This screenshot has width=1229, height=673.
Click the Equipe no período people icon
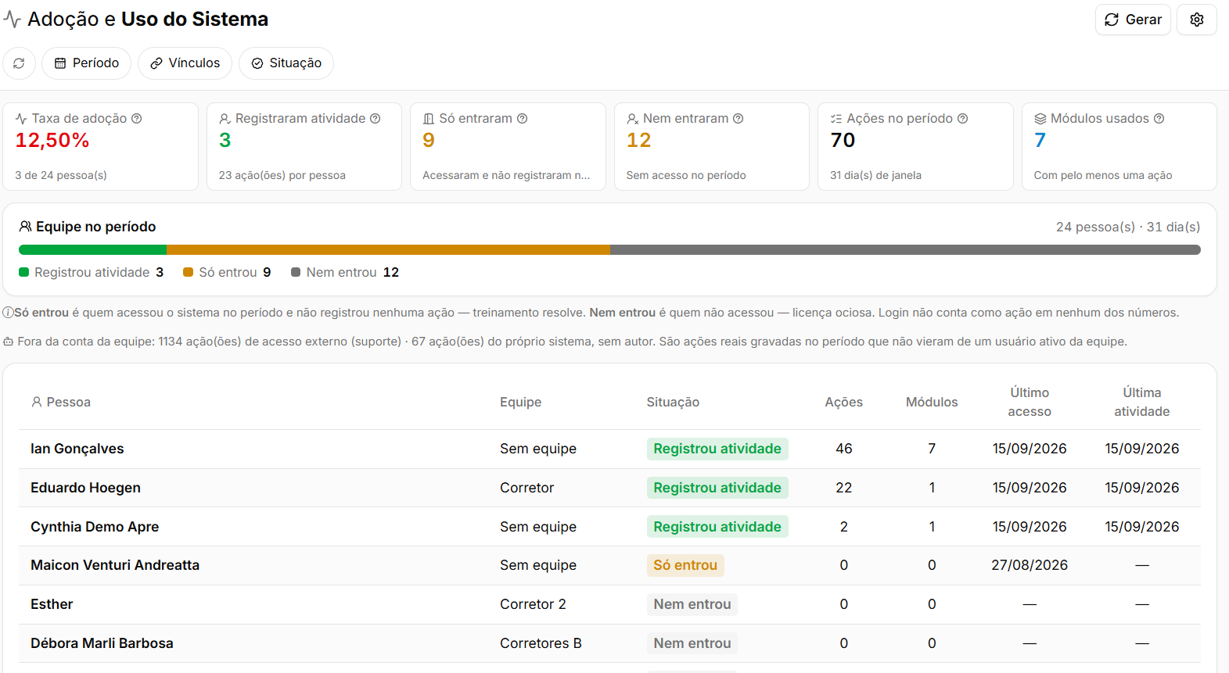coord(25,227)
